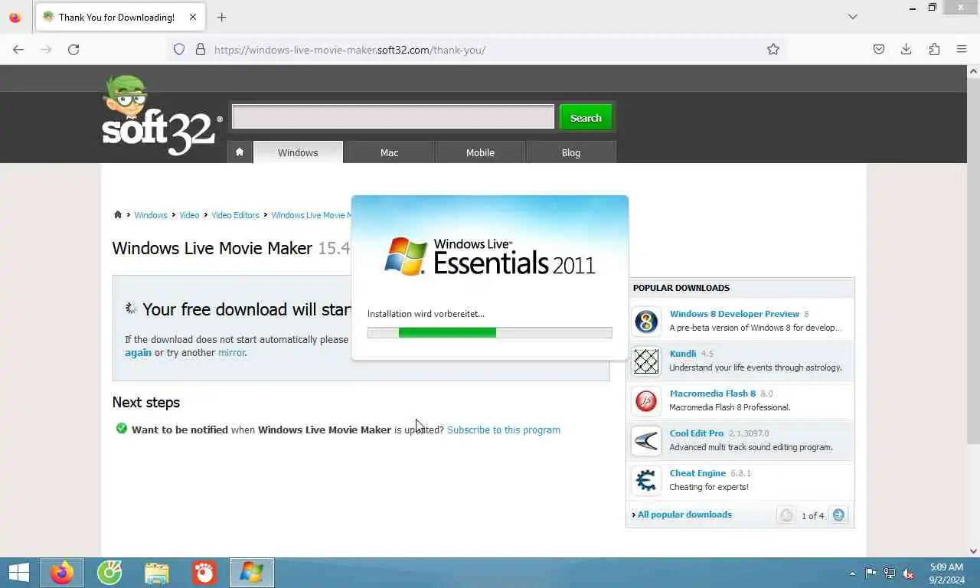Click the site padlock icon
Image resolution: width=980 pixels, height=588 pixels.
tap(201, 50)
